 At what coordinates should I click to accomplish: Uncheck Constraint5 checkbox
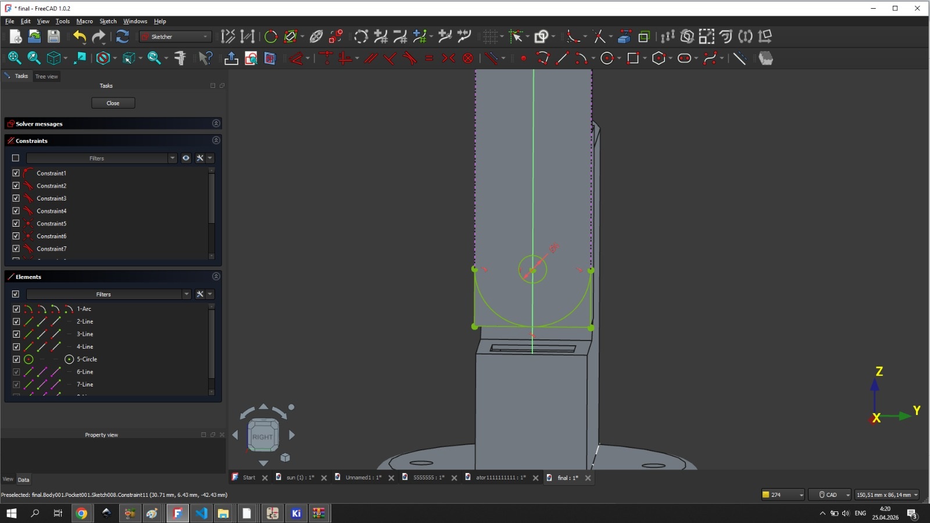pyautogui.click(x=16, y=223)
